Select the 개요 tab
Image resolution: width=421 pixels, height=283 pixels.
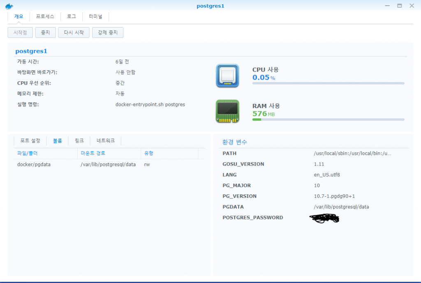click(19, 16)
